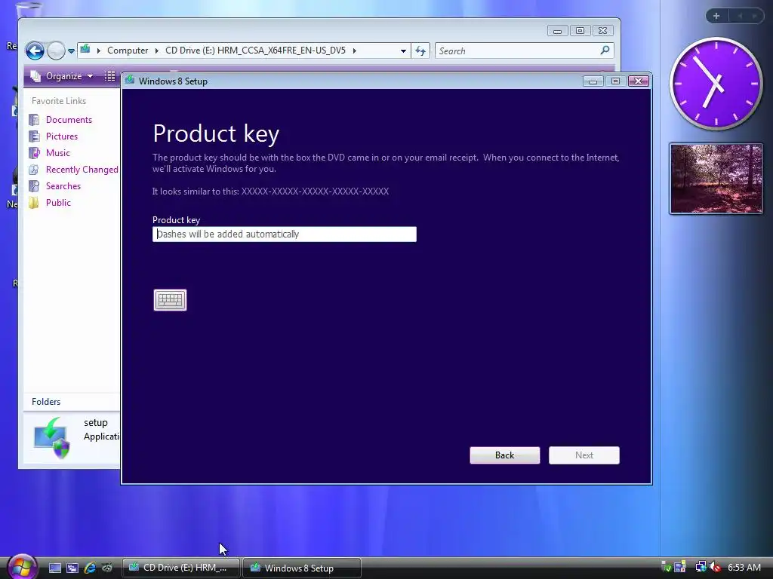Image resolution: width=773 pixels, height=579 pixels.
Task: Click the Recently Changed icon
Action: click(x=34, y=170)
